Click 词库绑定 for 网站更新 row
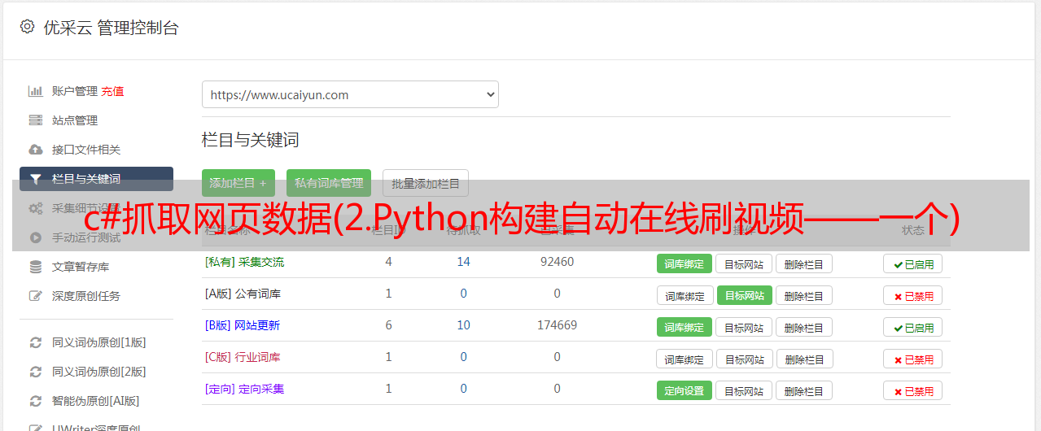 click(x=685, y=327)
